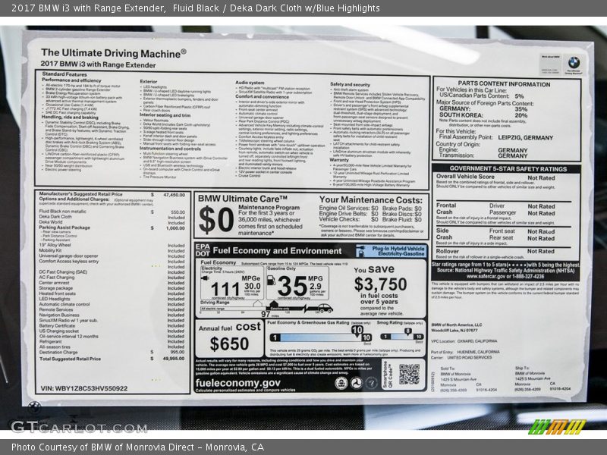The image size is (607, 455).
Task: Click the 'GERMANY: 35%' parts content line
Action: pyautogui.click(x=483, y=109)
